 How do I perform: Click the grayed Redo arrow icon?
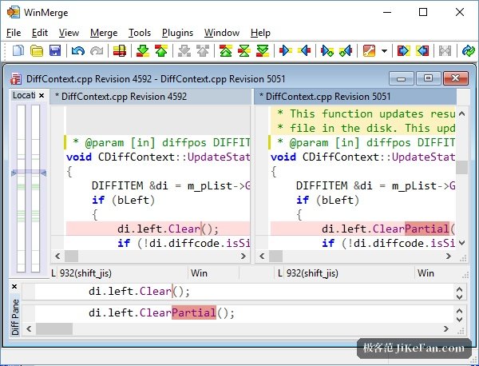pyautogui.click(x=97, y=51)
